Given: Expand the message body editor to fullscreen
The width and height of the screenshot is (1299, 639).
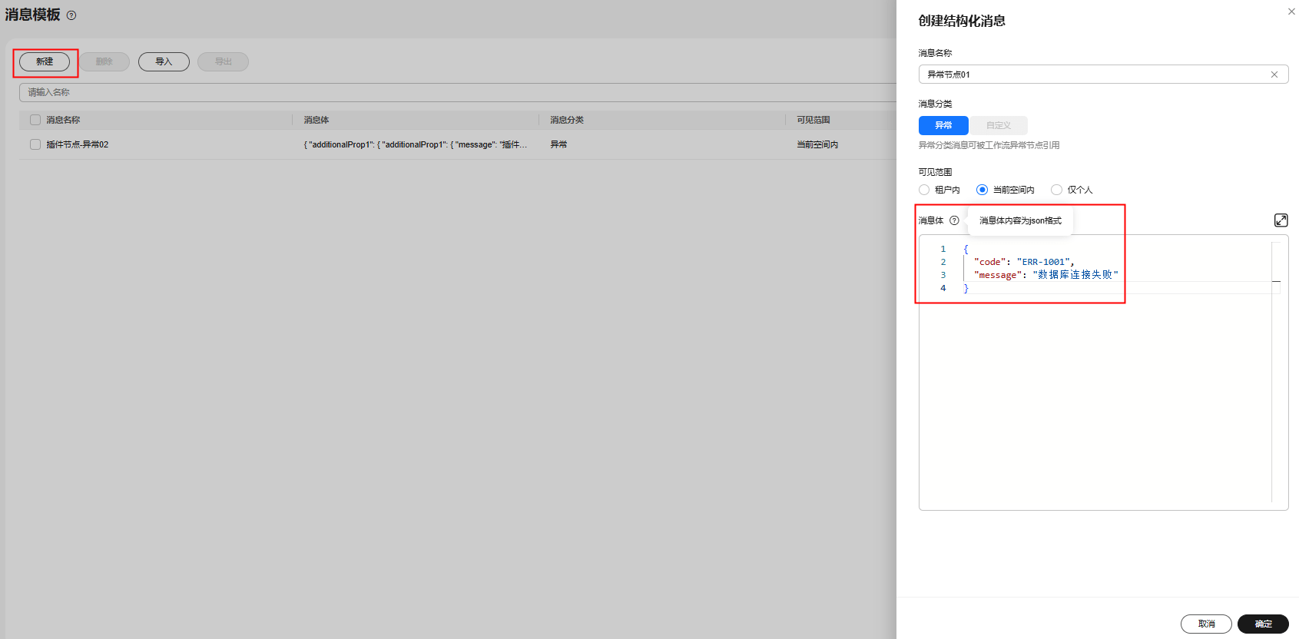Looking at the screenshot, I should pos(1281,220).
